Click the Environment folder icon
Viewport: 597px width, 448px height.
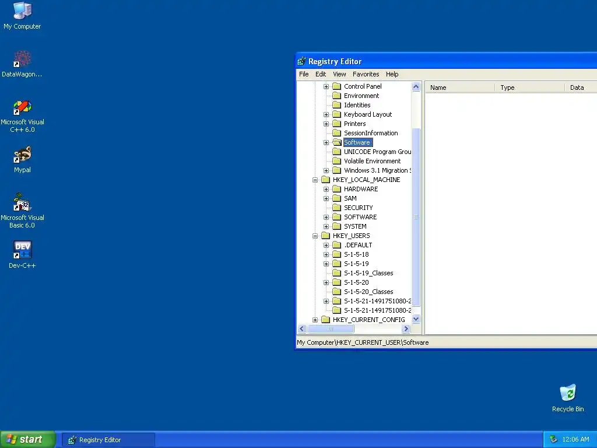336,96
